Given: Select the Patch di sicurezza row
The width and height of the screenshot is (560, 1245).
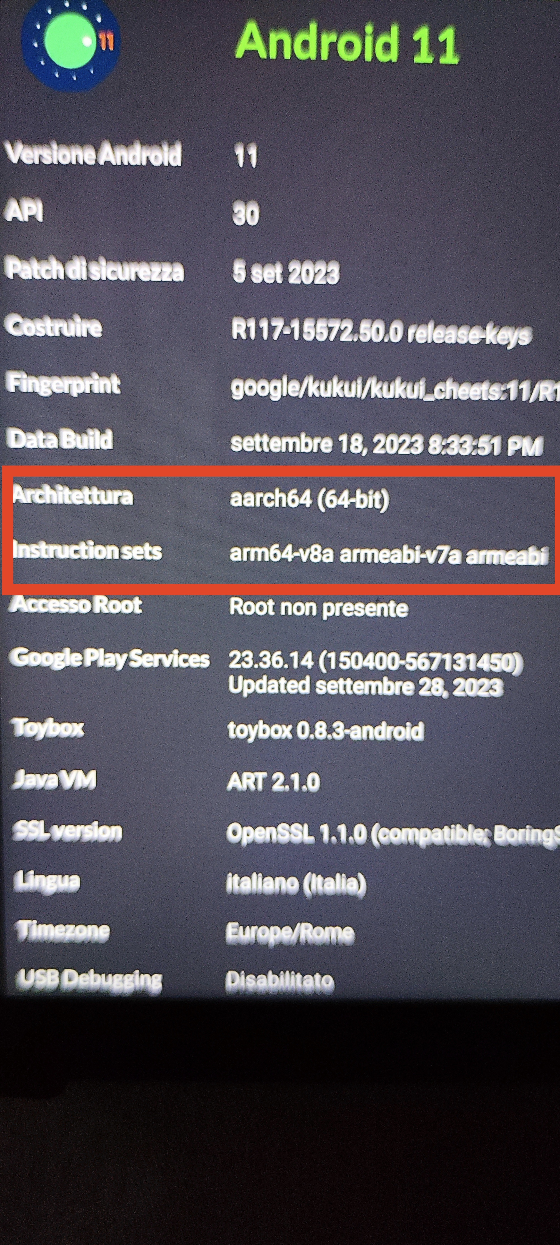Looking at the screenshot, I should tap(280, 271).
